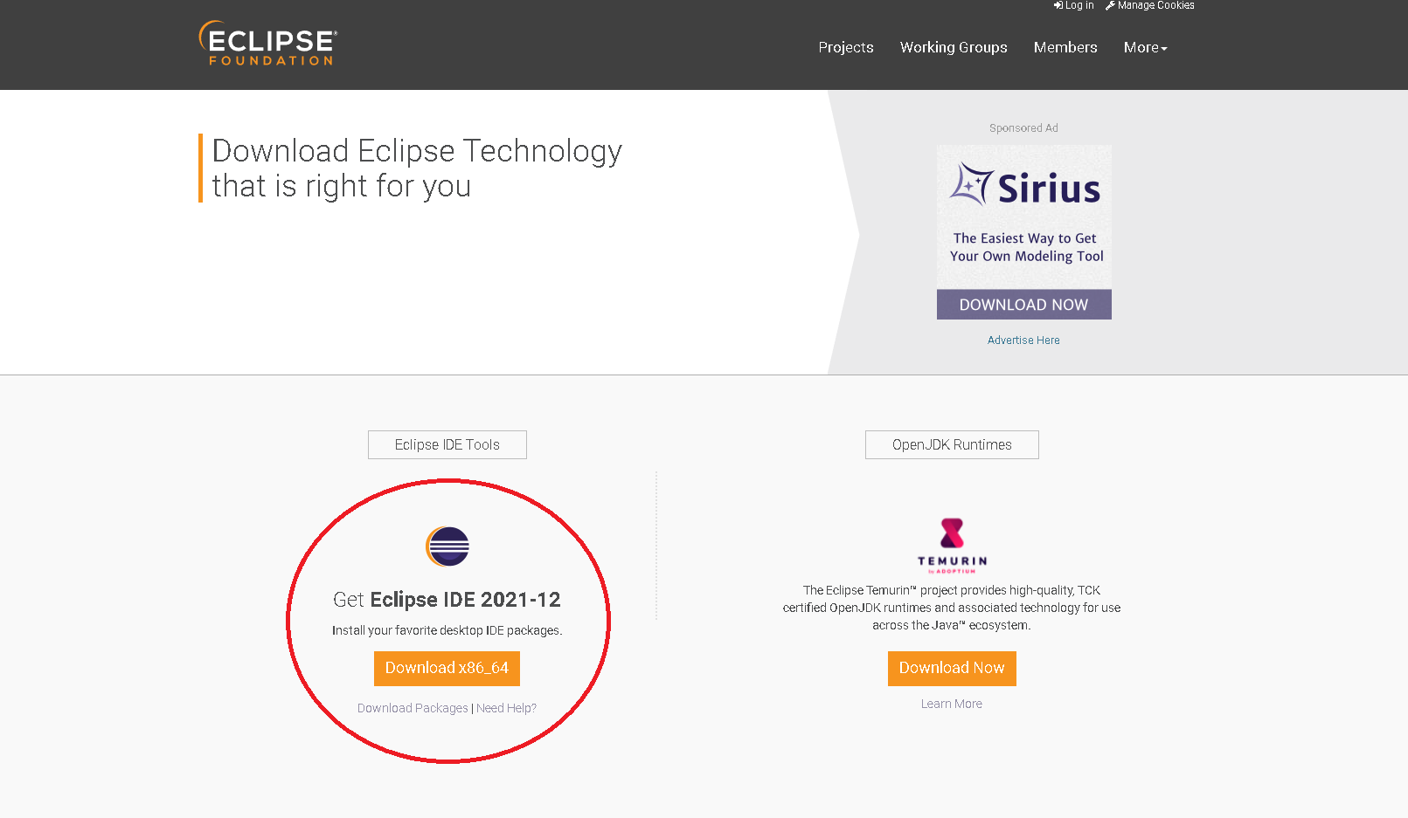Click DOWNLOAD NOW on the Sirius ad
The image size is (1408, 818).
tap(1023, 305)
